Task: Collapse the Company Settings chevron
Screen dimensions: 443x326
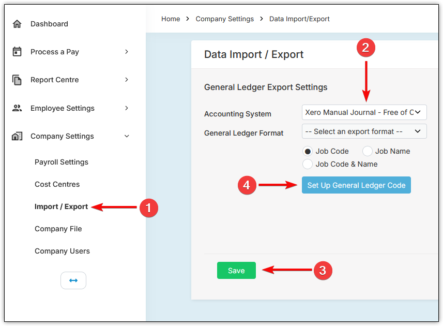Action: pyautogui.click(x=127, y=136)
